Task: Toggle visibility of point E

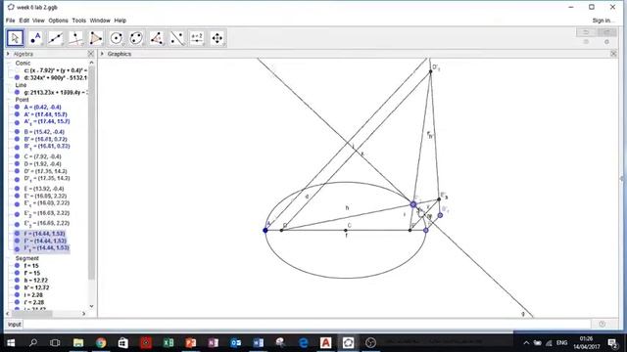Action: 18,189
